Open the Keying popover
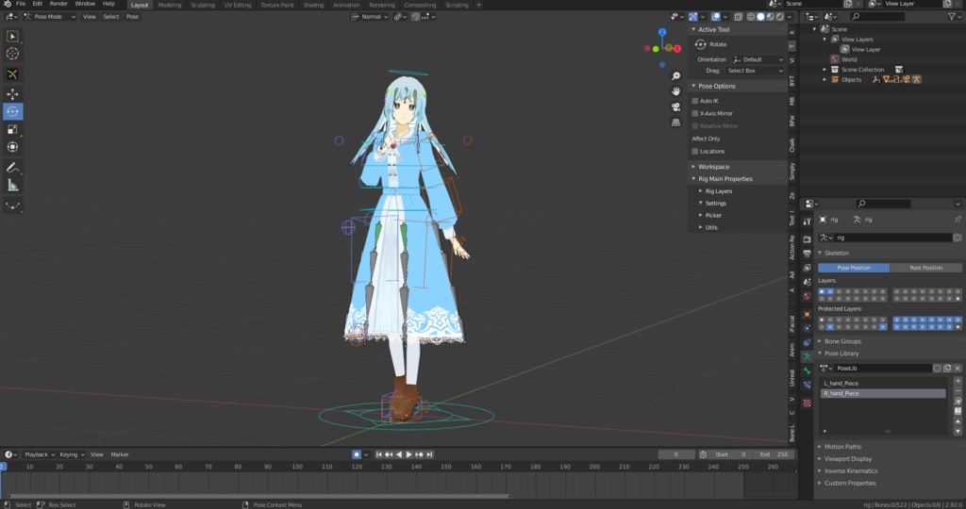The image size is (966, 509). 72,454
